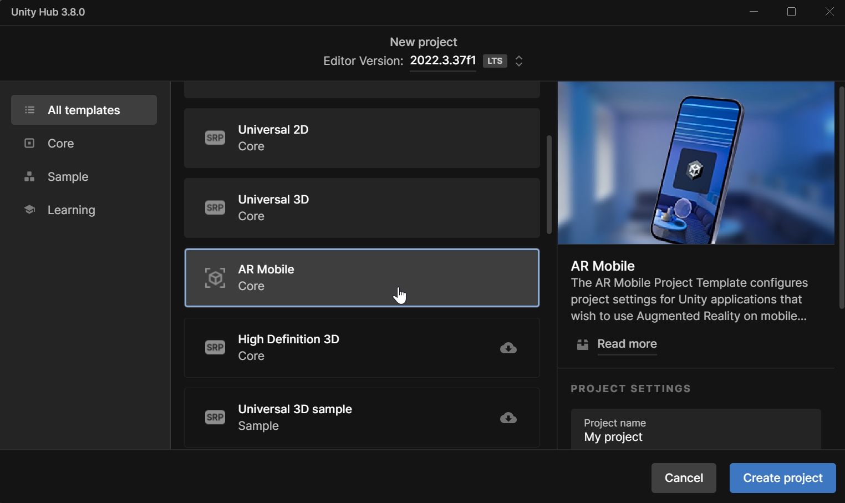The height and width of the screenshot is (503, 845).
Task: Click the PROJECT SETTINGS heading
Action: click(631, 389)
